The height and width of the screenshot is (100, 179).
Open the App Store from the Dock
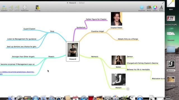pos(36,98)
